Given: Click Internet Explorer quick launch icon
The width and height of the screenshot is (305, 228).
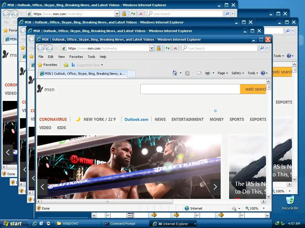Looking at the screenshot, I should [x=35, y=224].
